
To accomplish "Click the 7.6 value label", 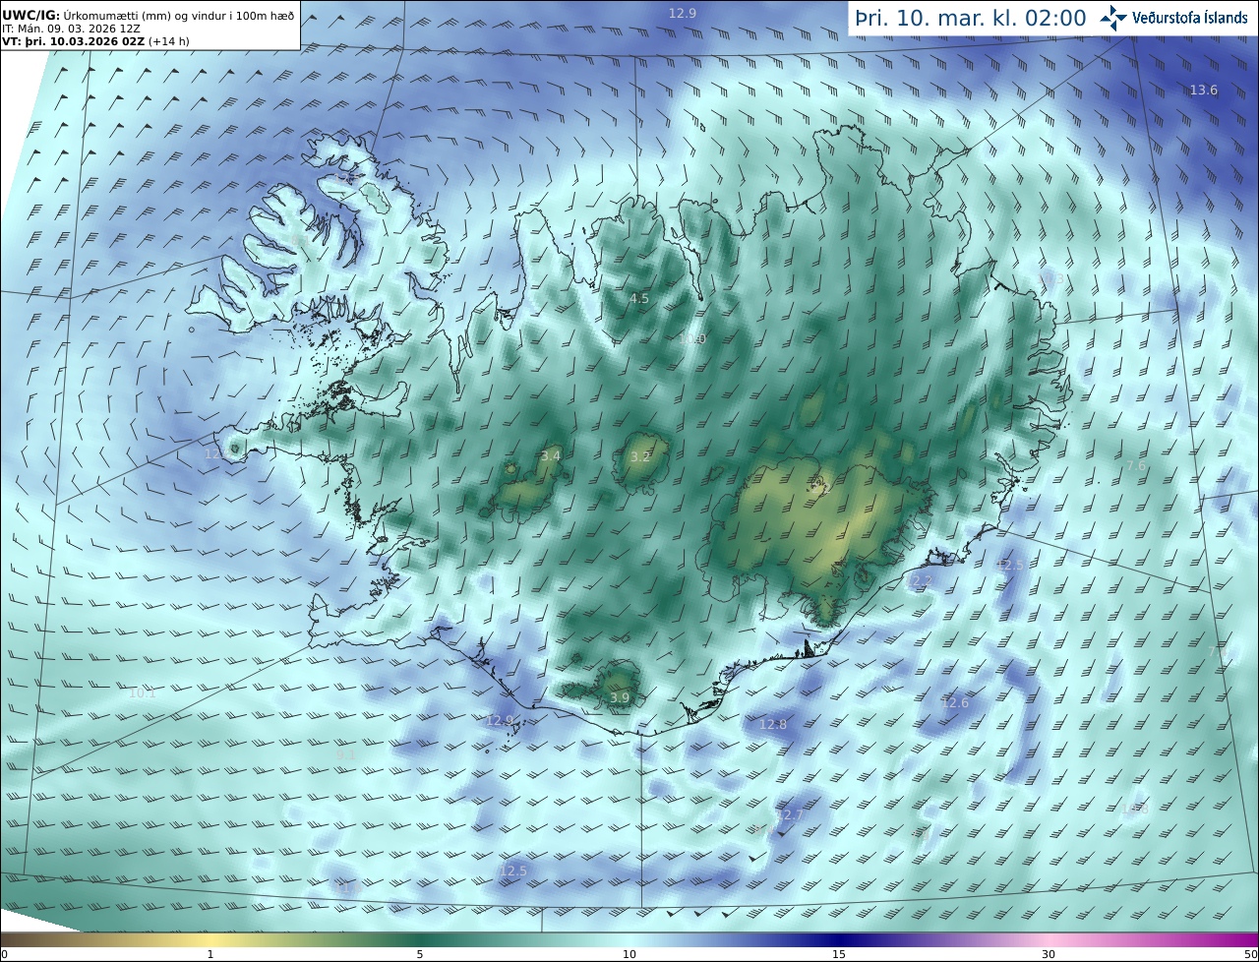I will (1136, 465).
